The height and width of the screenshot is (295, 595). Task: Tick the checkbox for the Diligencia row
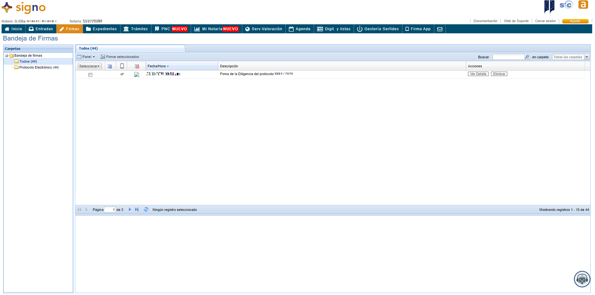90,75
